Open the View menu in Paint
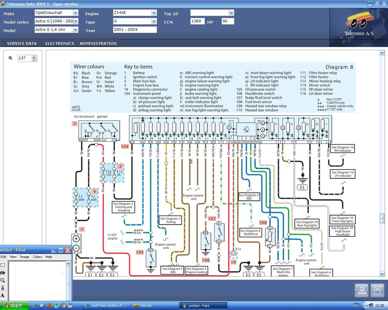Screen dimensions: 388x310 coord(13,257)
